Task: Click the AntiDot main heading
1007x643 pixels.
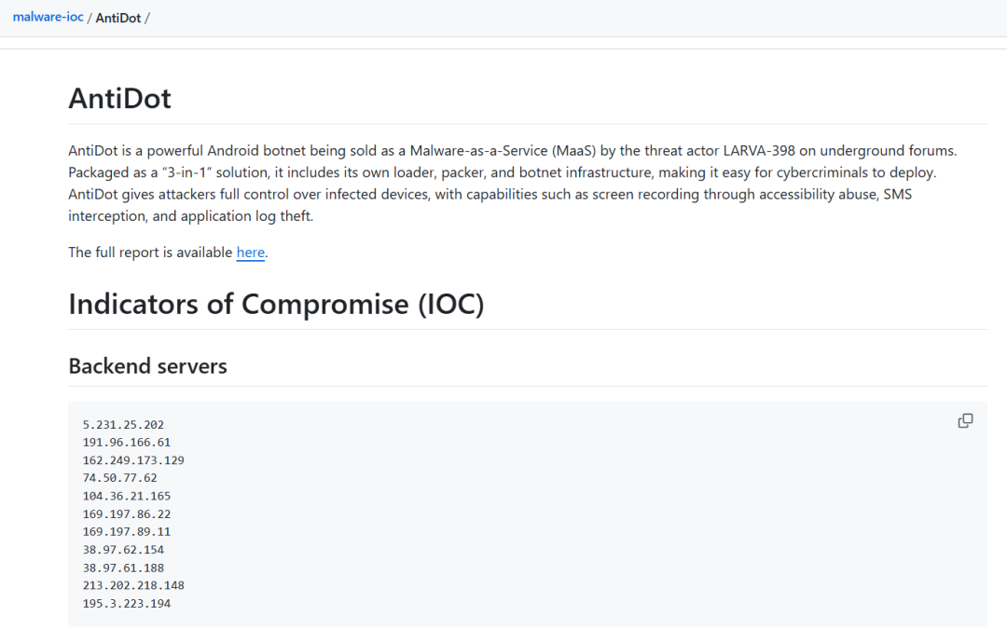Action: [119, 98]
